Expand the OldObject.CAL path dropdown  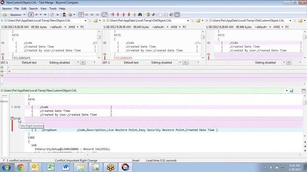click(188, 21)
